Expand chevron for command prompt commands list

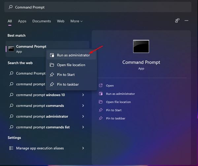[83, 127]
